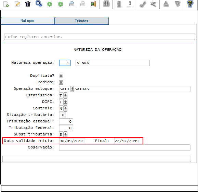Click the grayed up triangle icon

coord(166,4)
